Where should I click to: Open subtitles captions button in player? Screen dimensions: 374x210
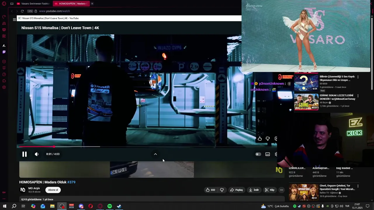point(267,154)
